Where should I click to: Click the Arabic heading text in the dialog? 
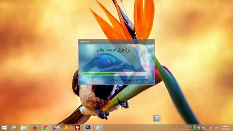pos(113,51)
